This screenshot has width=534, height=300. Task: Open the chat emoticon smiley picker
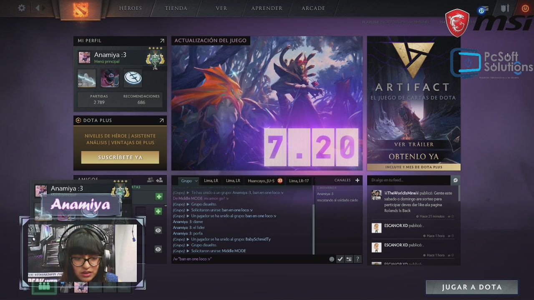pos(332,259)
